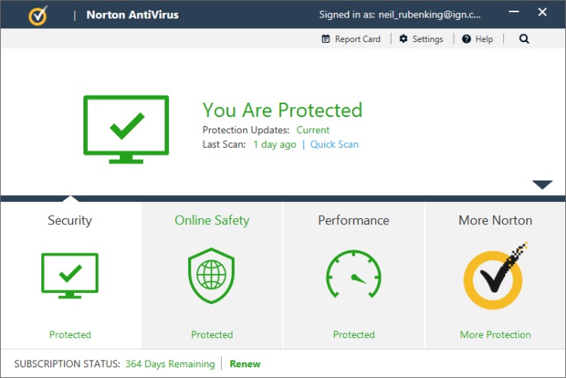Select the Security tab heading
Image resolution: width=566 pixels, height=378 pixels.
pyautogui.click(x=70, y=220)
